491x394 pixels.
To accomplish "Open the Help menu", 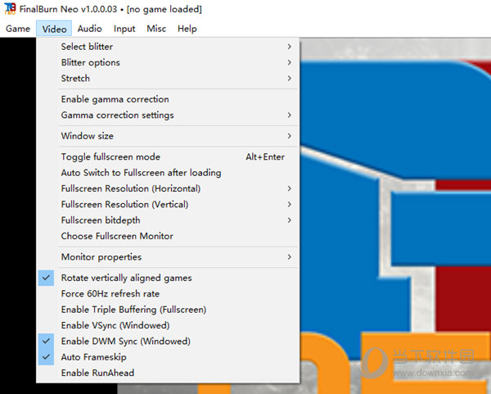I will point(187,29).
